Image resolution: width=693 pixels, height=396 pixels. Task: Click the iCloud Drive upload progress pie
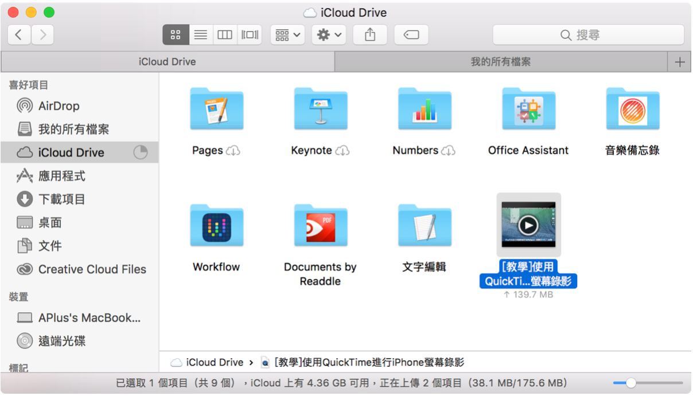141,152
